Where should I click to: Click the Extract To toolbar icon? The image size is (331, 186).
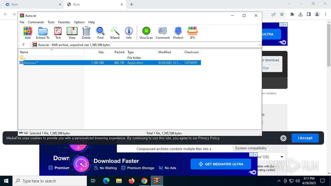click(43, 33)
